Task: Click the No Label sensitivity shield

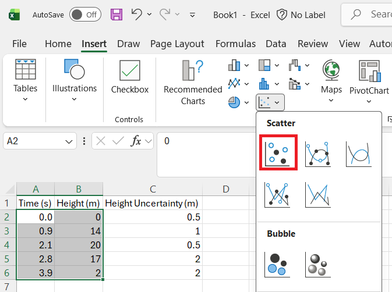Action: pos(301,15)
